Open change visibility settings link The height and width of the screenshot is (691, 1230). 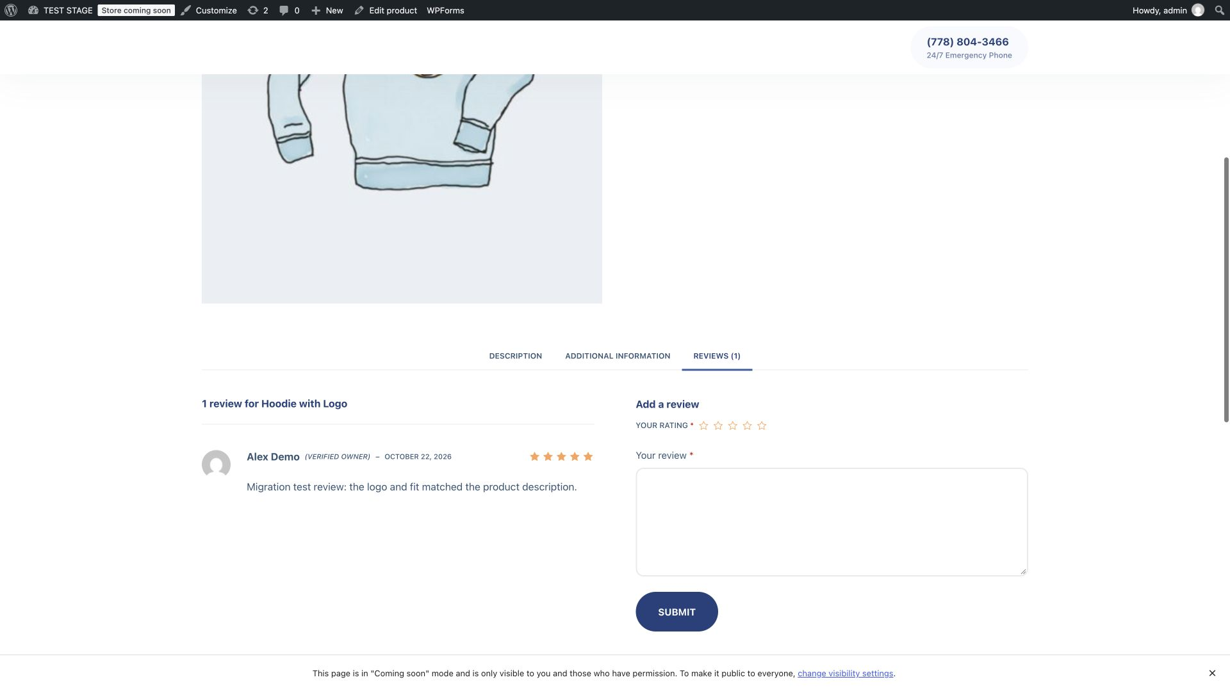(x=845, y=674)
